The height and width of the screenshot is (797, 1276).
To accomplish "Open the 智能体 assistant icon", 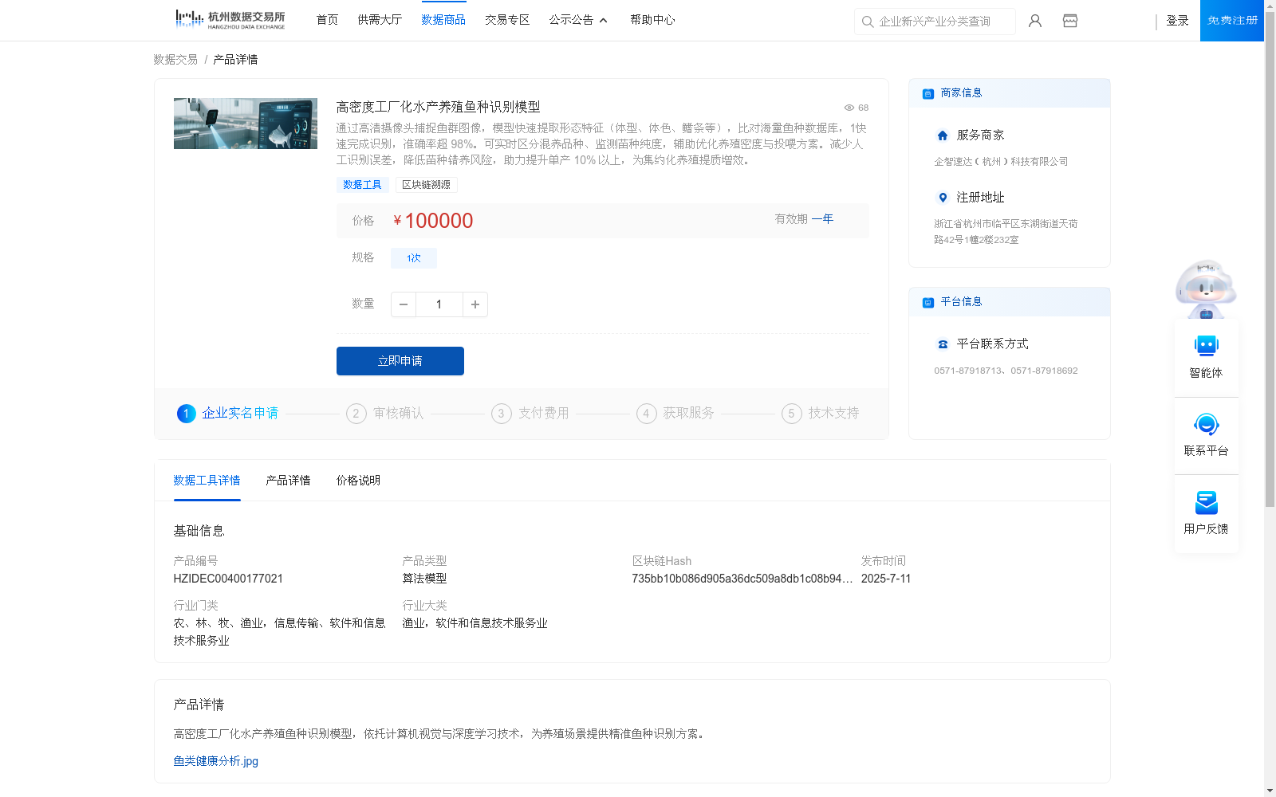I will 1206,346.
